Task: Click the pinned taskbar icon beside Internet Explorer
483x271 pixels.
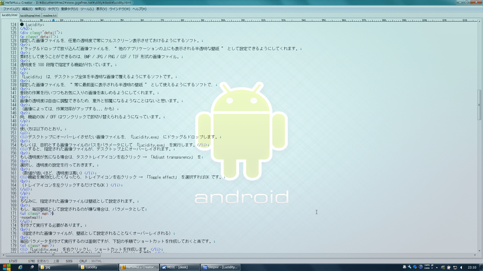Action: coord(32,268)
